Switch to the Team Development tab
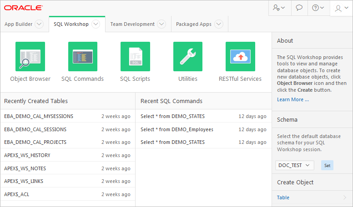The width and height of the screenshot is (353, 207). 133,25
